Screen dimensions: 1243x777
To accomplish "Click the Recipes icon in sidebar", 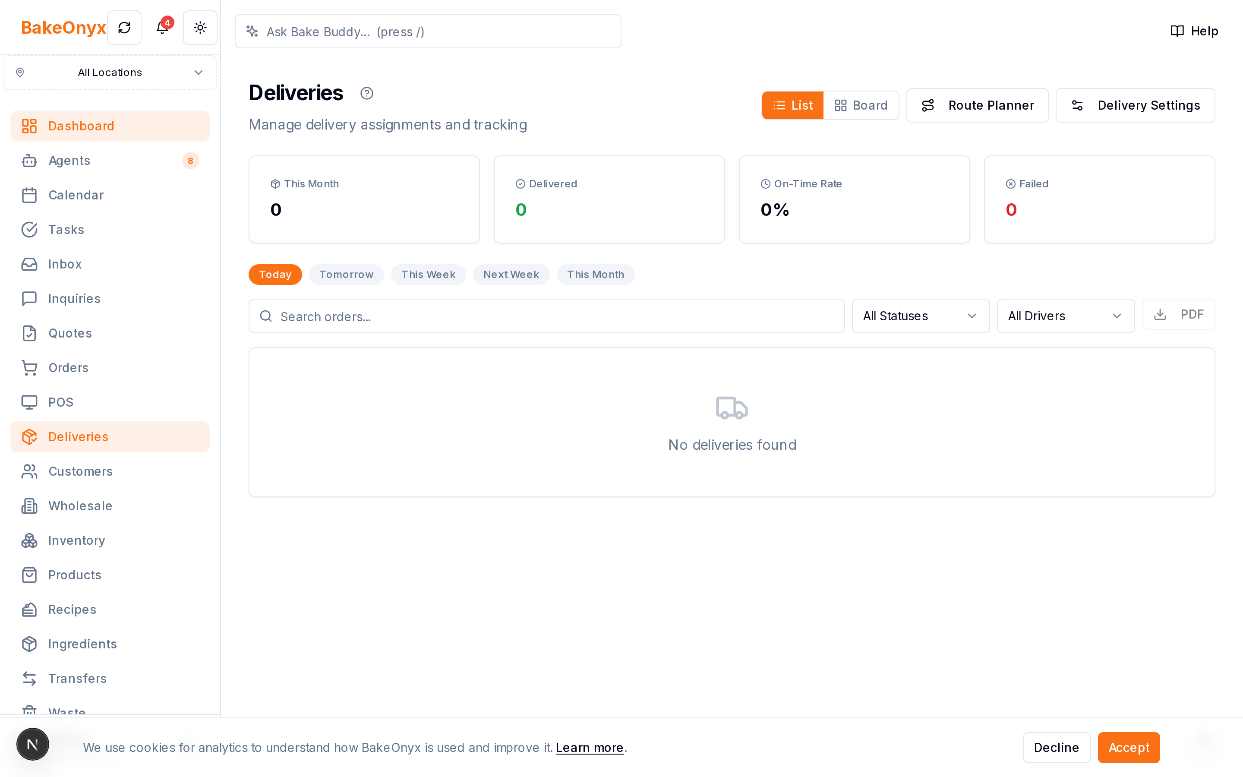I will (x=29, y=610).
